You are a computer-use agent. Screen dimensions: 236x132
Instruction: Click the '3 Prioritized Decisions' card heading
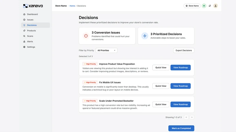pos(166,34)
